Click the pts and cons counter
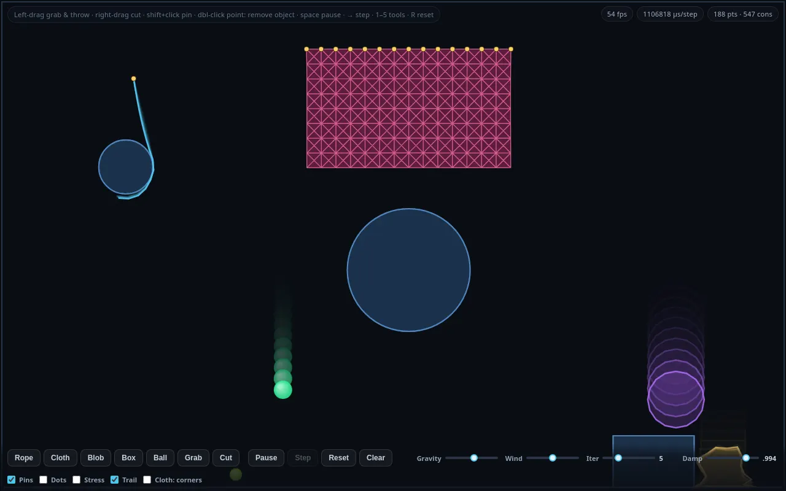Image resolution: width=786 pixels, height=491 pixels. (743, 14)
